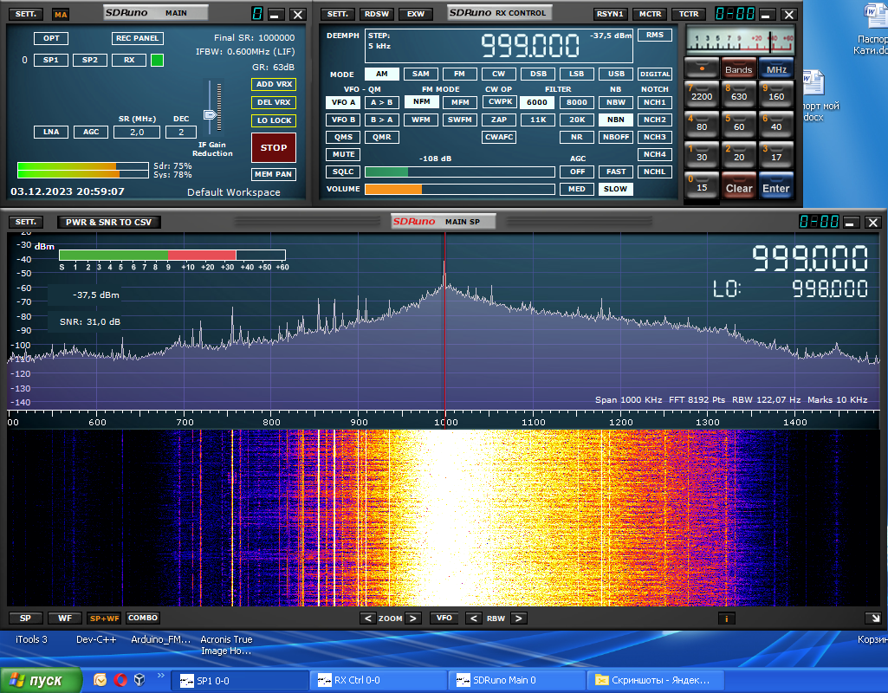Image resolution: width=888 pixels, height=693 pixels.
Task: Open Opera browser from quick launch
Action: click(x=120, y=679)
